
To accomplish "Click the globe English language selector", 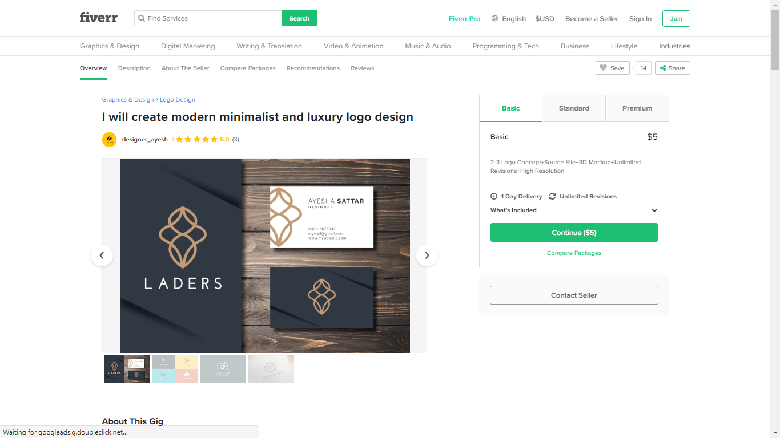I will pyautogui.click(x=509, y=18).
